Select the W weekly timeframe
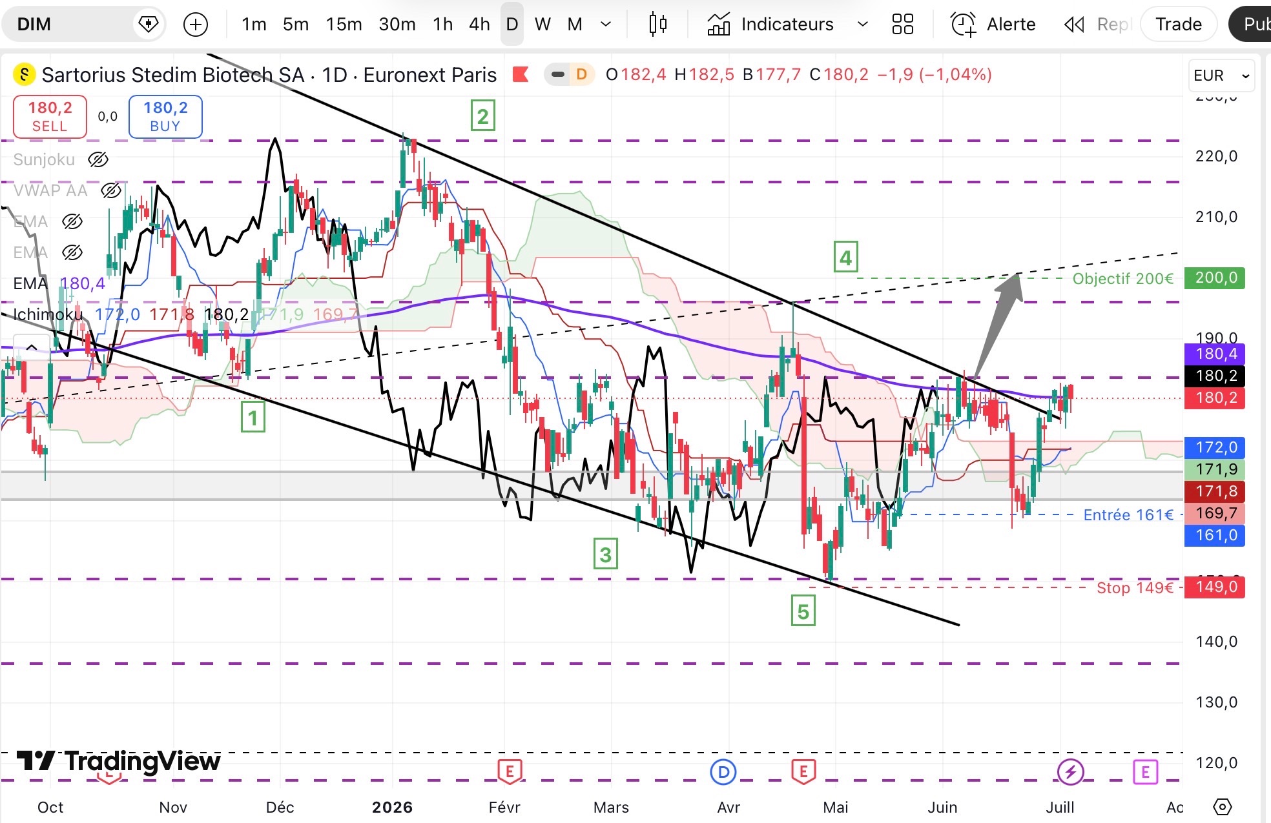The width and height of the screenshot is (1271, 823). coord(542,25)
